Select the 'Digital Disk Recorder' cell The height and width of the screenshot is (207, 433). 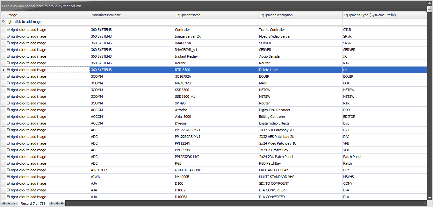click(300, 110)
